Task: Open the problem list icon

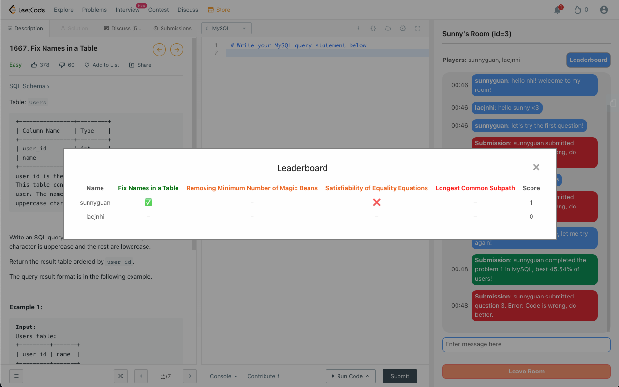Action: [x=16, y=376]
